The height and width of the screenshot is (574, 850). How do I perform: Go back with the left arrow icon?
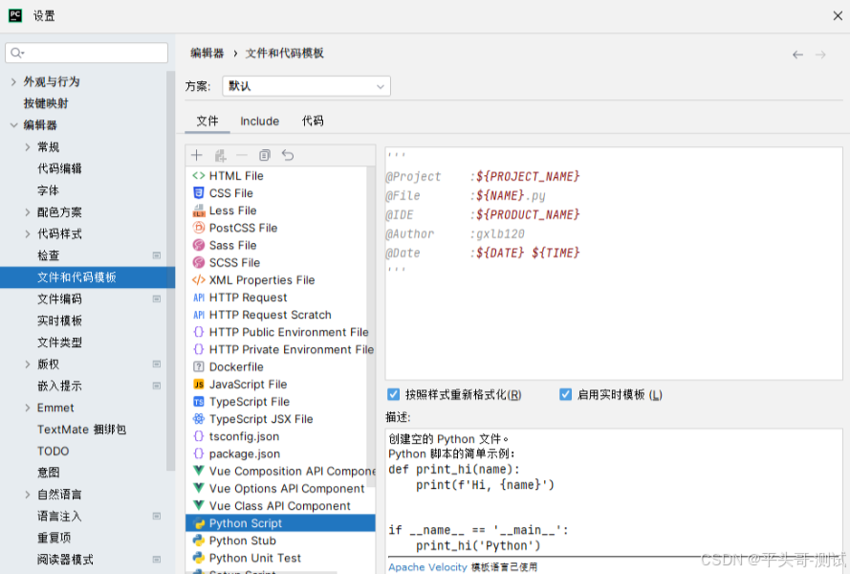click(x=797, y=55)
